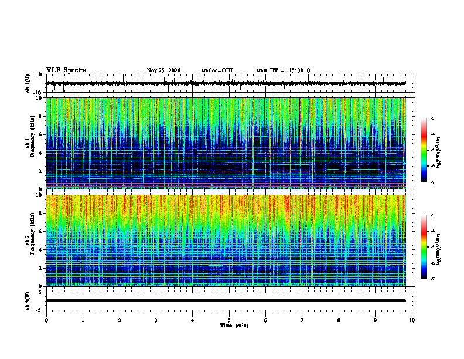Screen dimensions: 464x359
Task: Click the 'ch.1(V)' waveform axis label
Action: (28, 83)
